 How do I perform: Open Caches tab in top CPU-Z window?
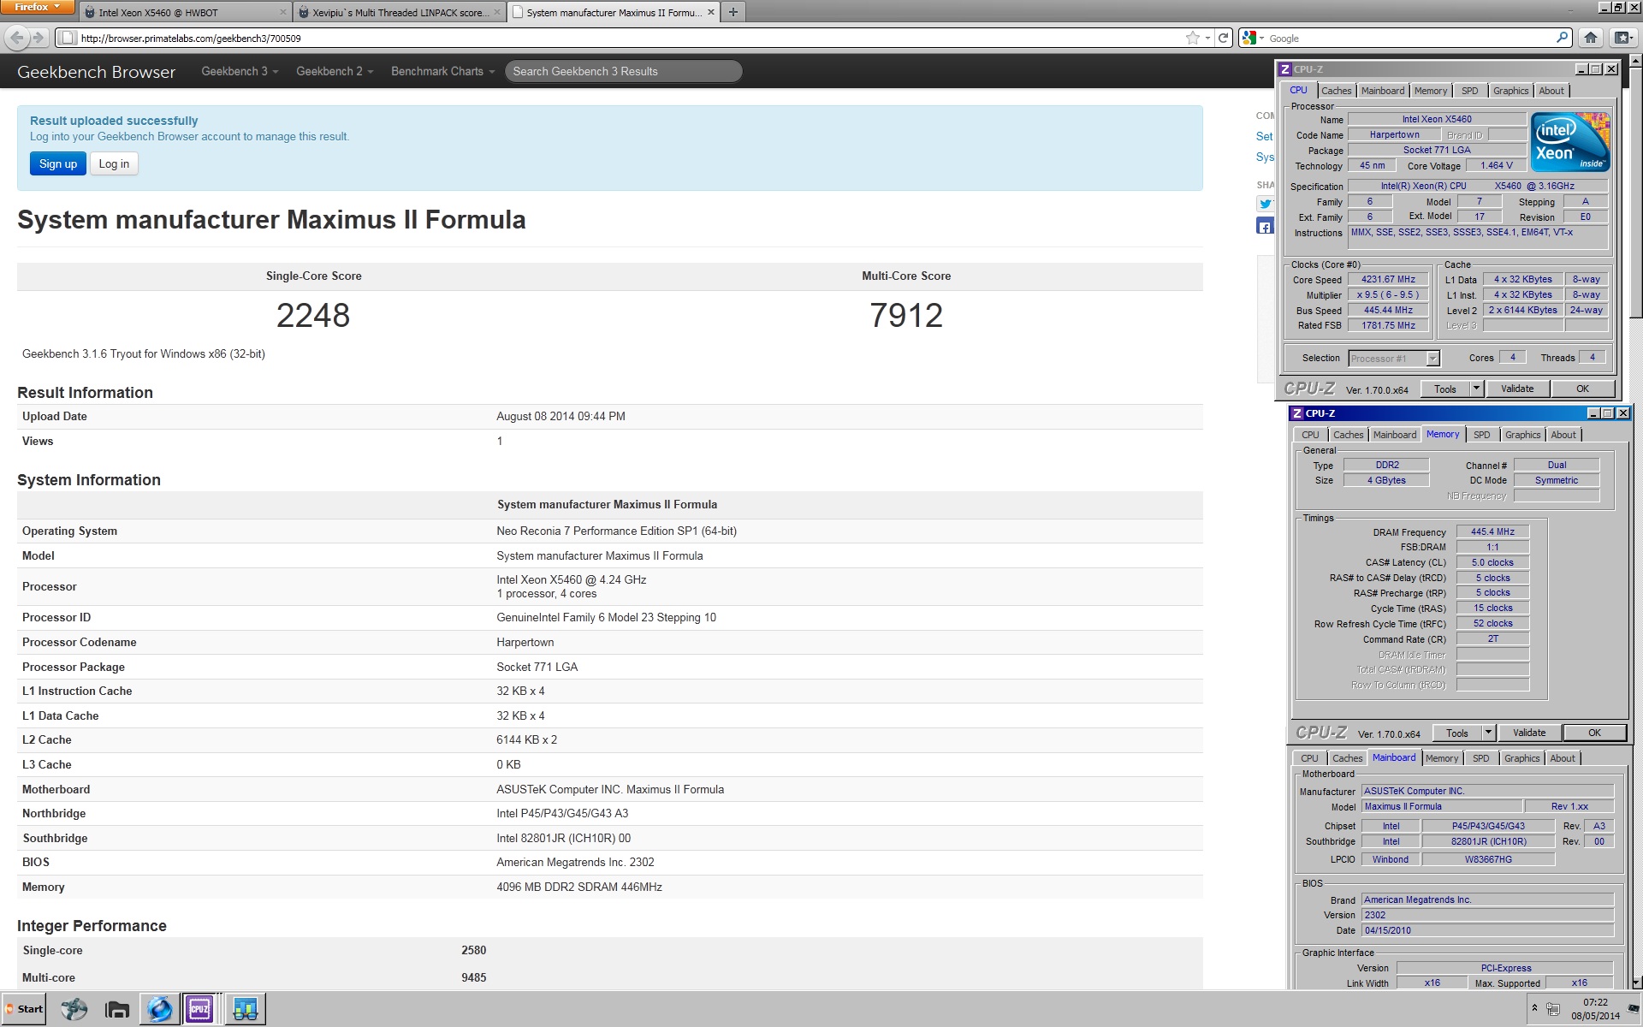click(1336, 91)
